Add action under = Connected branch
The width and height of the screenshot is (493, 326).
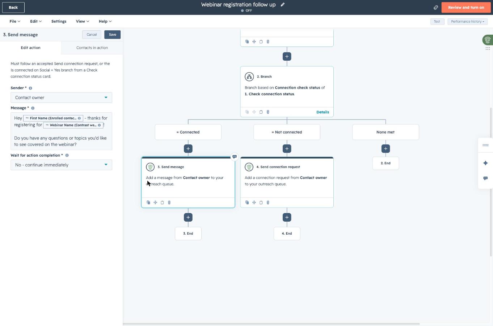tap(188, 148)
